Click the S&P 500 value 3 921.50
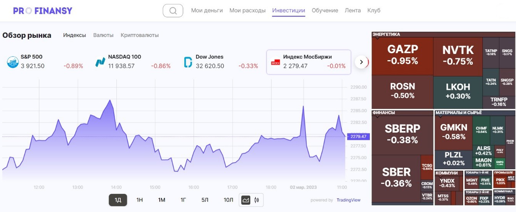This screenshot has height=212, width=516. (x=33, y=66)
